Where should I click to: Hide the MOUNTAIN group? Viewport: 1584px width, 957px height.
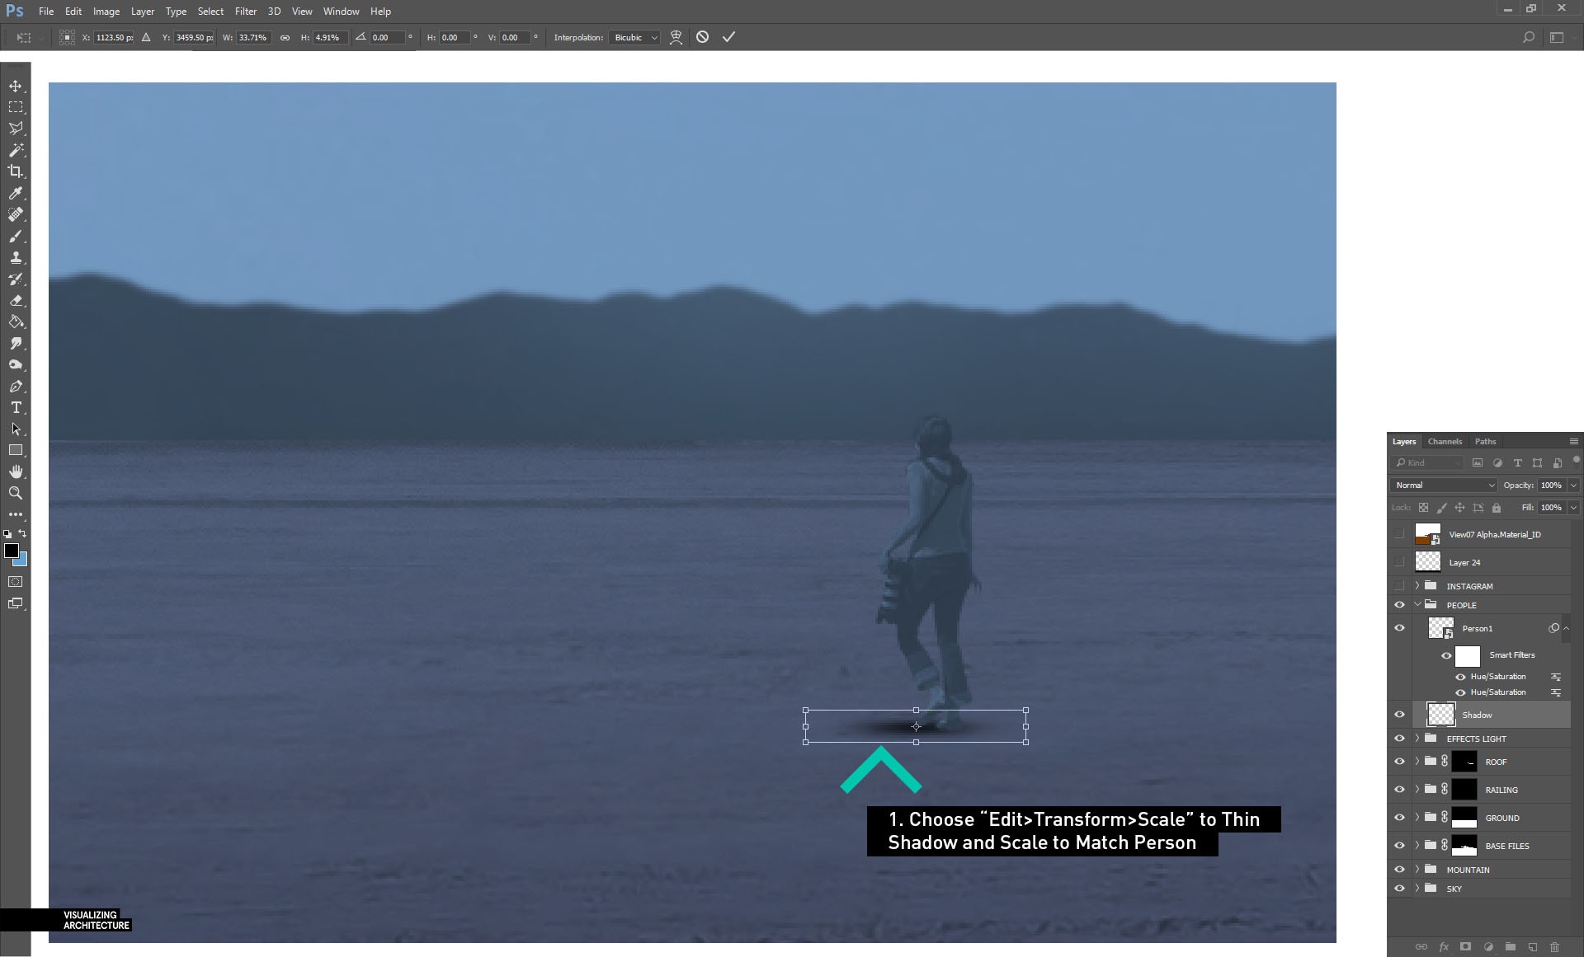pos(1399,870)
